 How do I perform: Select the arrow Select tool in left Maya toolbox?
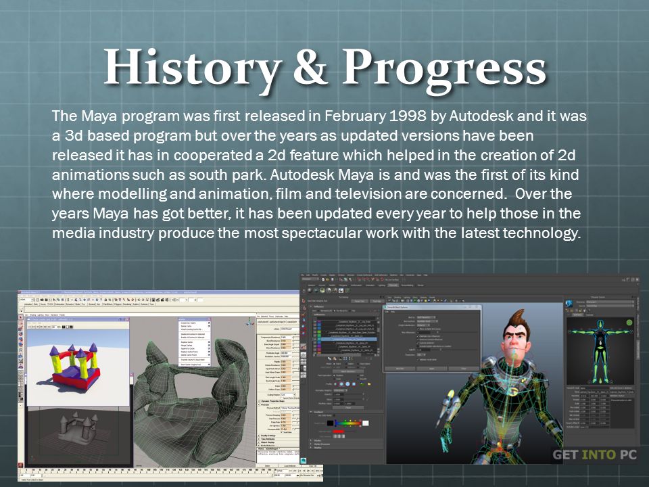coord(21,318)
